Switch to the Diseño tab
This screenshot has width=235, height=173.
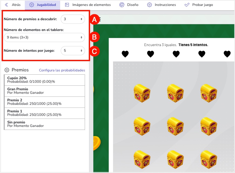[129, 5]
